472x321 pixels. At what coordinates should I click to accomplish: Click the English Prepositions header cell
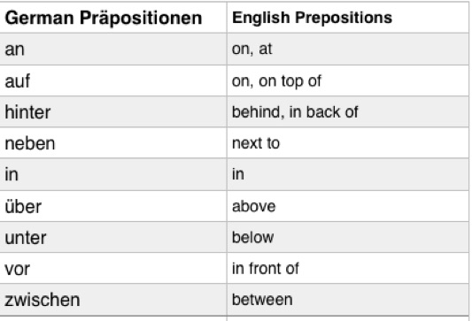348,18
